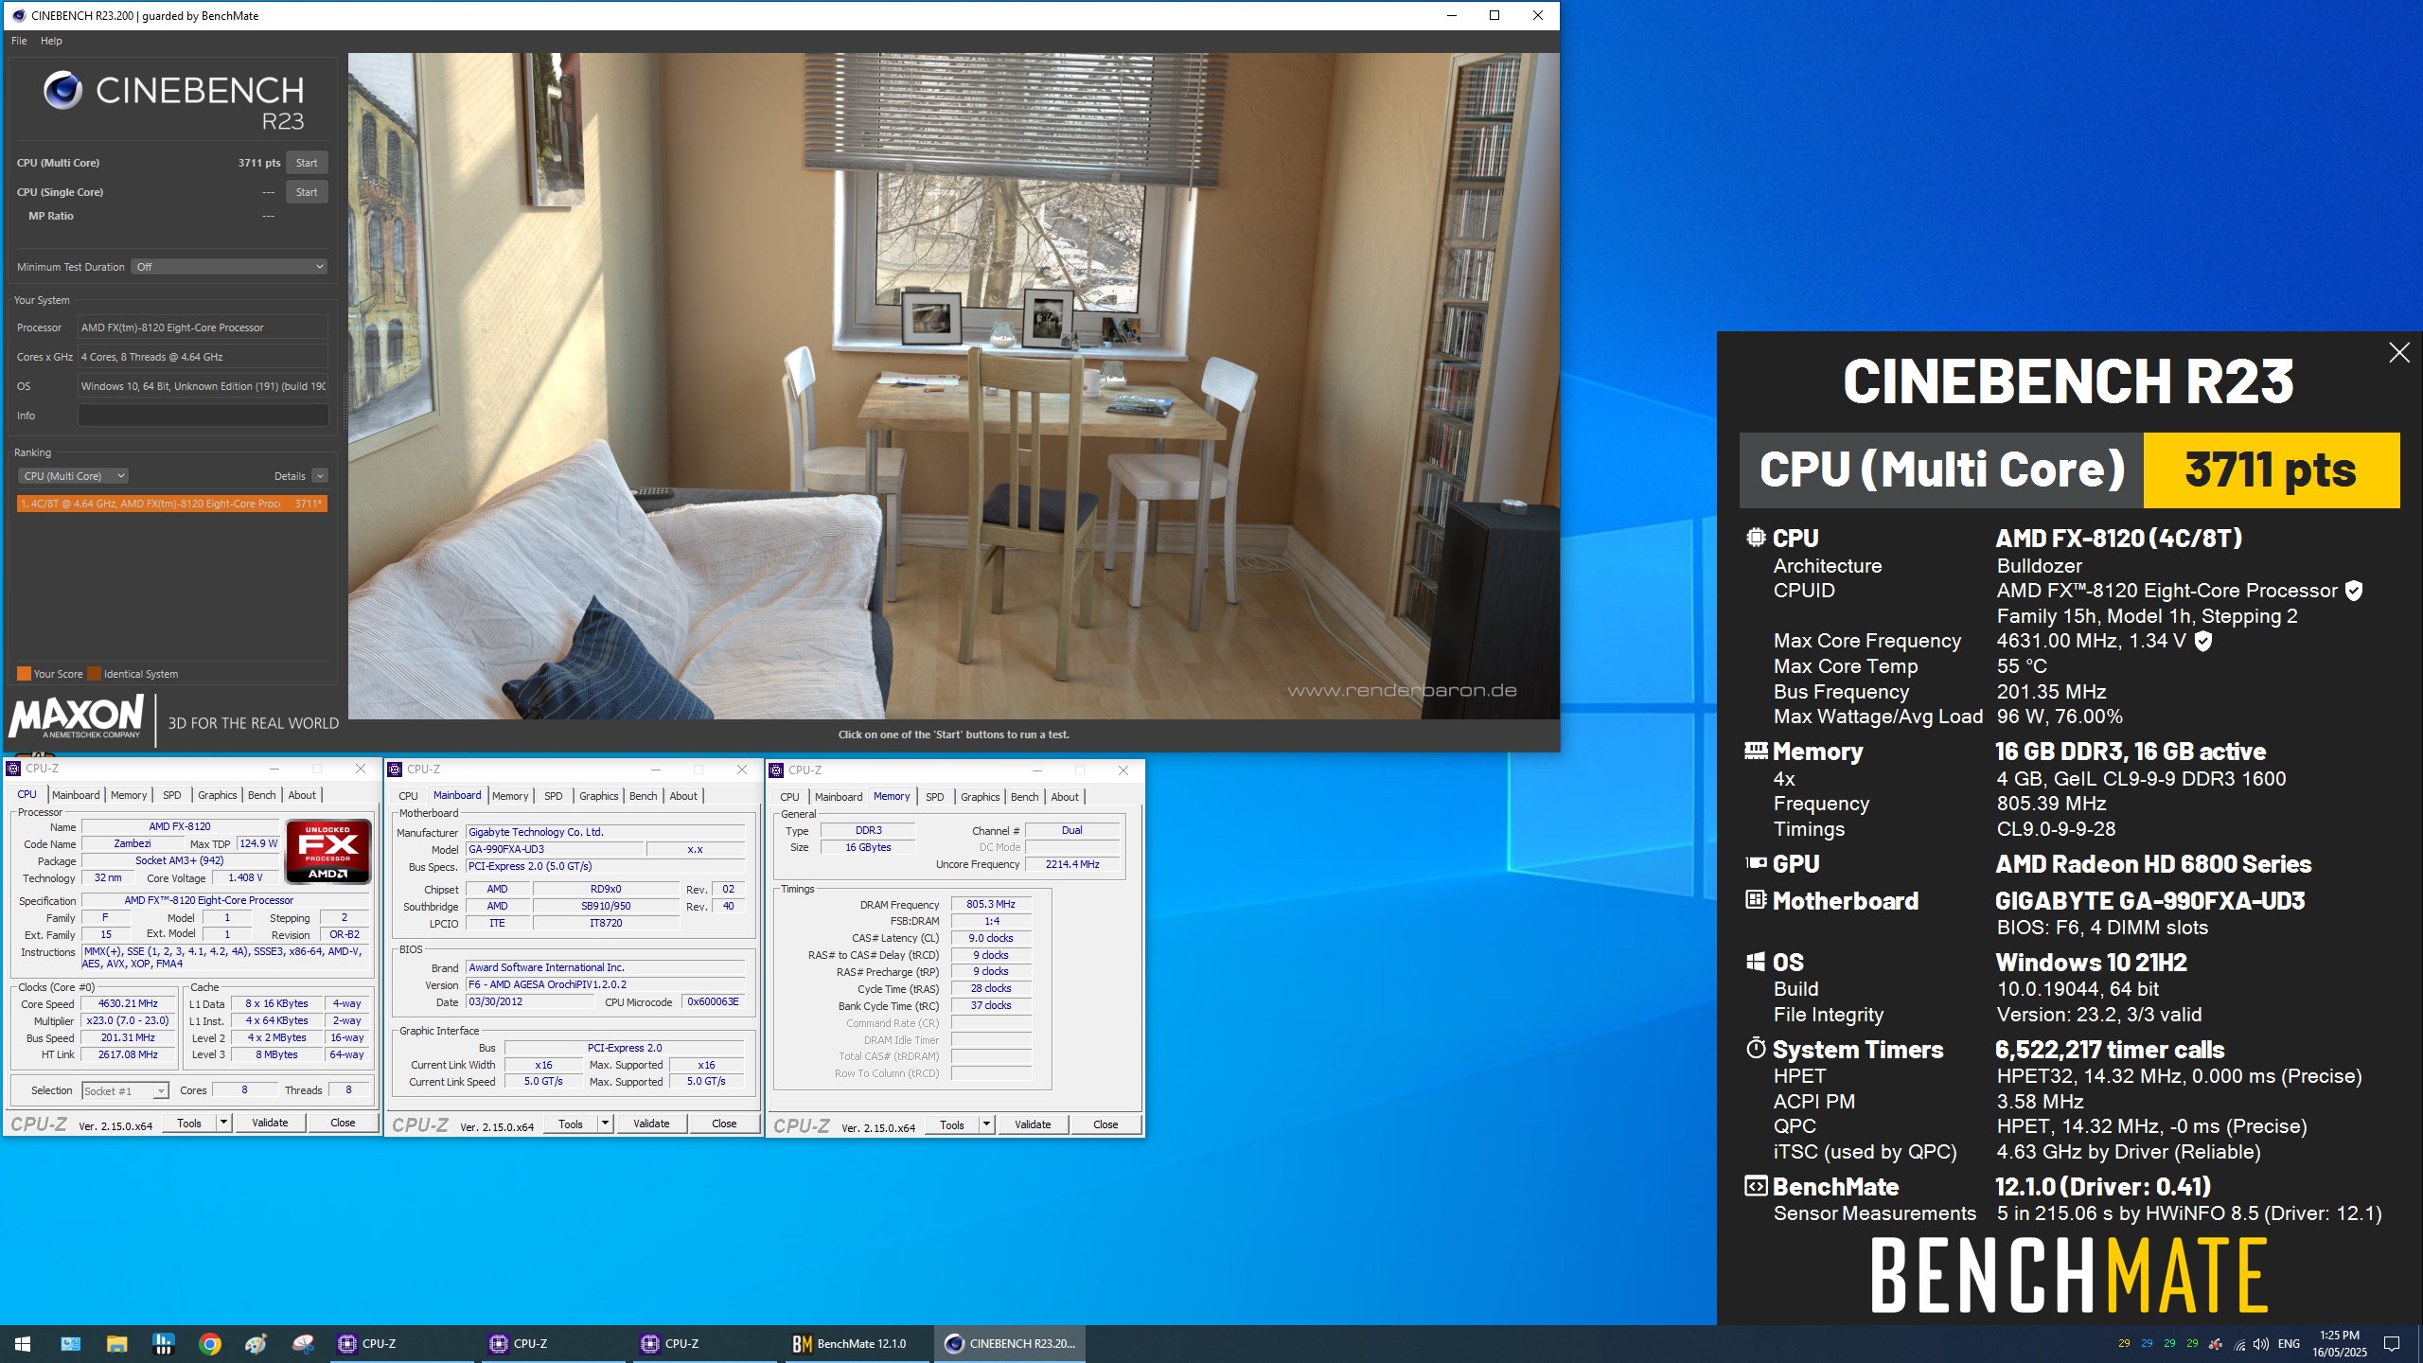Image resolution: width=2423 pixels, height=1363 pixels.
Task: Open Graphics tab in CPU-Z CPU window
Action: pyautogui.click(x=218, y=795)
